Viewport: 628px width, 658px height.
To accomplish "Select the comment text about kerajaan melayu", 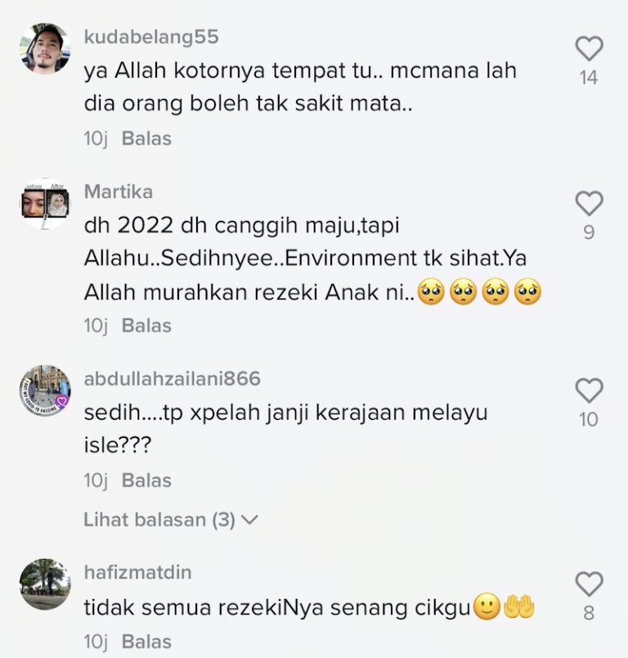I will (x=286, y=429).
